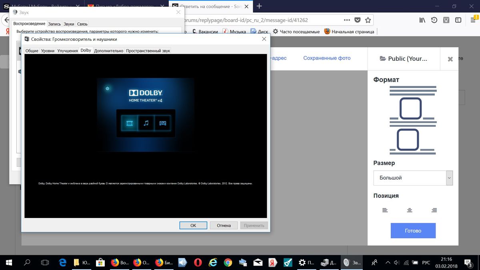
Task: Toggle the Dolby power button
Action: tap(107, 88)
